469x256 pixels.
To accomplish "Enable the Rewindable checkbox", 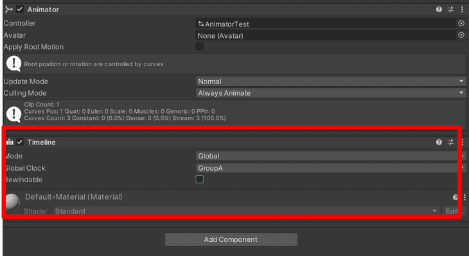I will 200,179.
